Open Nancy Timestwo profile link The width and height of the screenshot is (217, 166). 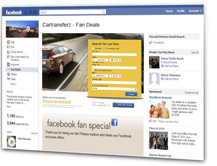171,75
